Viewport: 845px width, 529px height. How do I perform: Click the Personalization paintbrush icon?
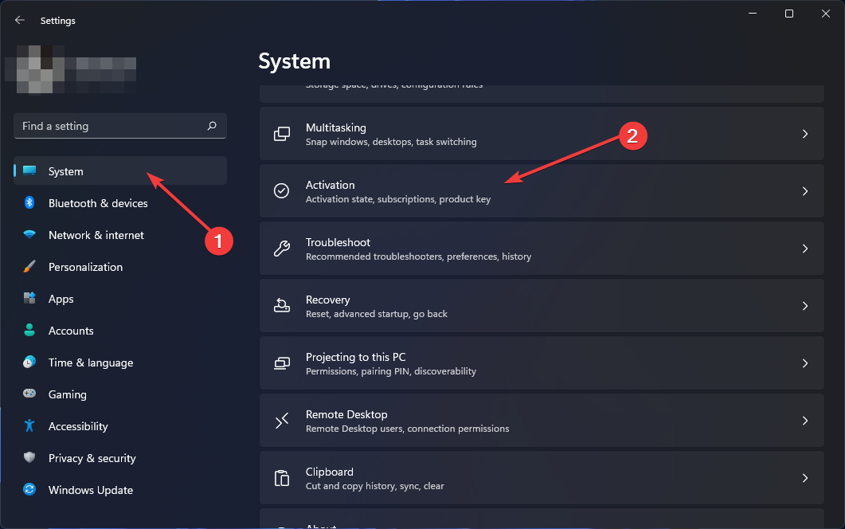tap(29, 266)
